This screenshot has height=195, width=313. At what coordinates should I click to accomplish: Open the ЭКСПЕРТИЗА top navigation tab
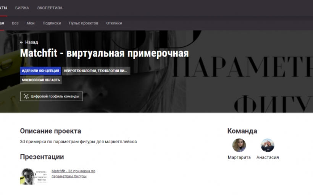point(50,8)
